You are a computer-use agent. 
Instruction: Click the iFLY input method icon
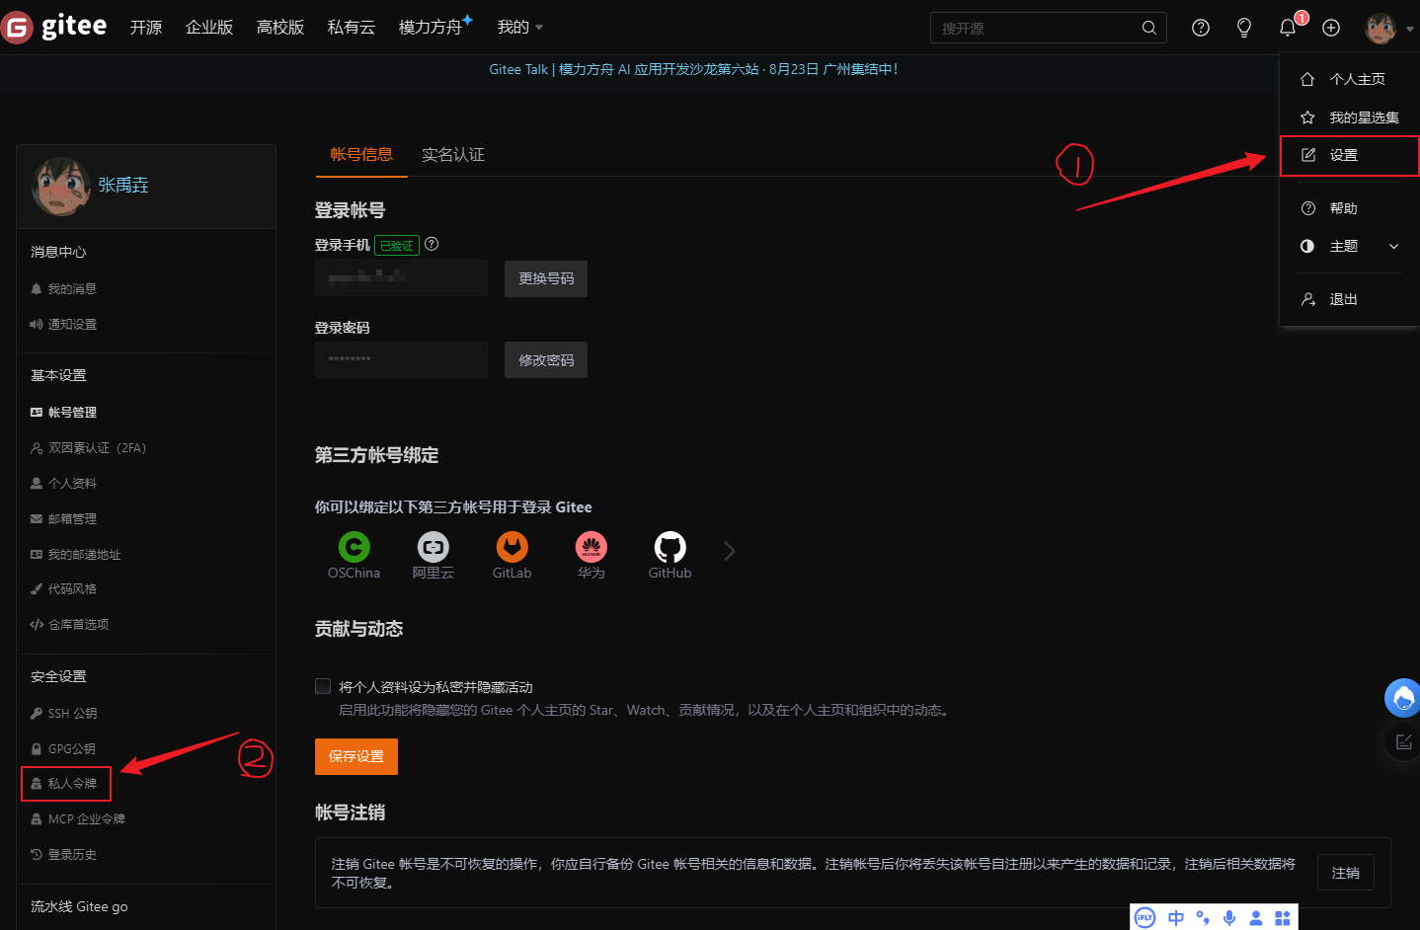1144,917
